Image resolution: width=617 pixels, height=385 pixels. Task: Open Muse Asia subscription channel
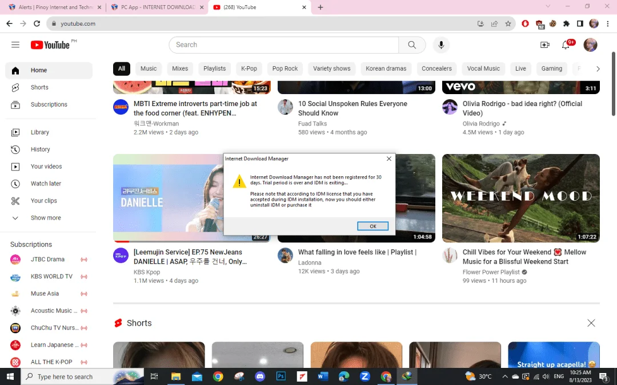point(49,294)
